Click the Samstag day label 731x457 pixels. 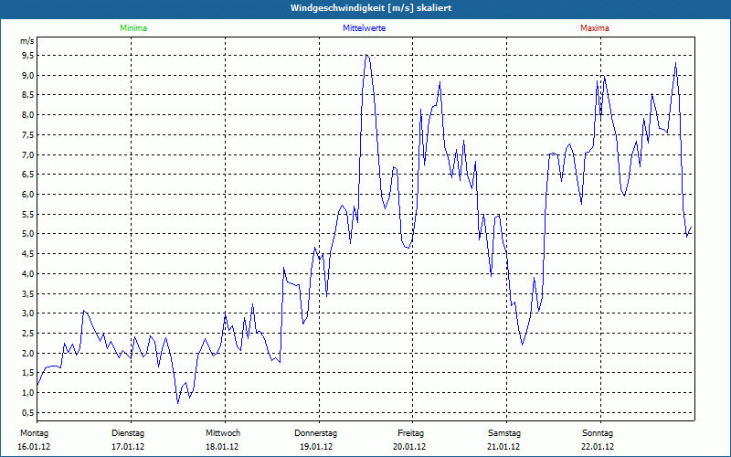pyautogui.click(x=504, y=433)
